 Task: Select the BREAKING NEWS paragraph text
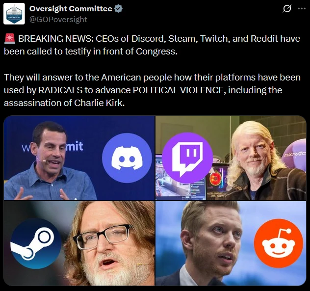click(152, 45)
